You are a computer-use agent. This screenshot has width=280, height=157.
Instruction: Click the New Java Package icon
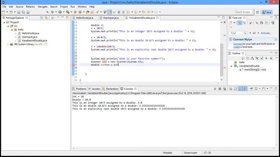(75, 12)
